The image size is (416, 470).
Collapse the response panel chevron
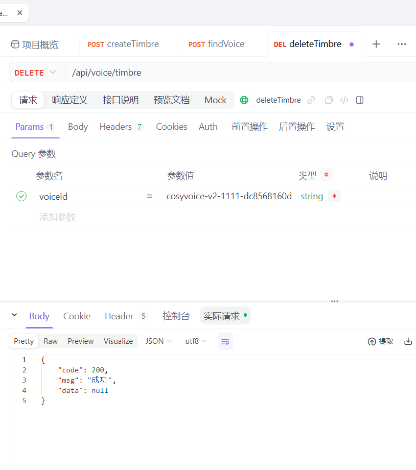14,315
